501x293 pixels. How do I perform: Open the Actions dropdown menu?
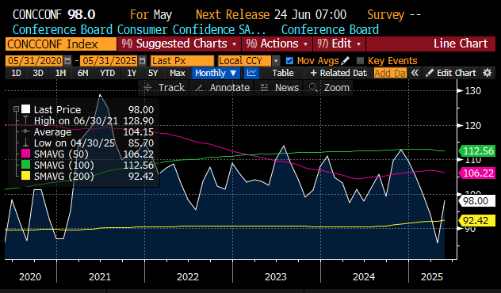(277, 44)
